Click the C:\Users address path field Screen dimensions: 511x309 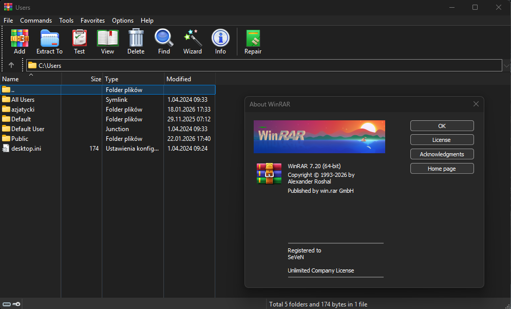(264, 65)
